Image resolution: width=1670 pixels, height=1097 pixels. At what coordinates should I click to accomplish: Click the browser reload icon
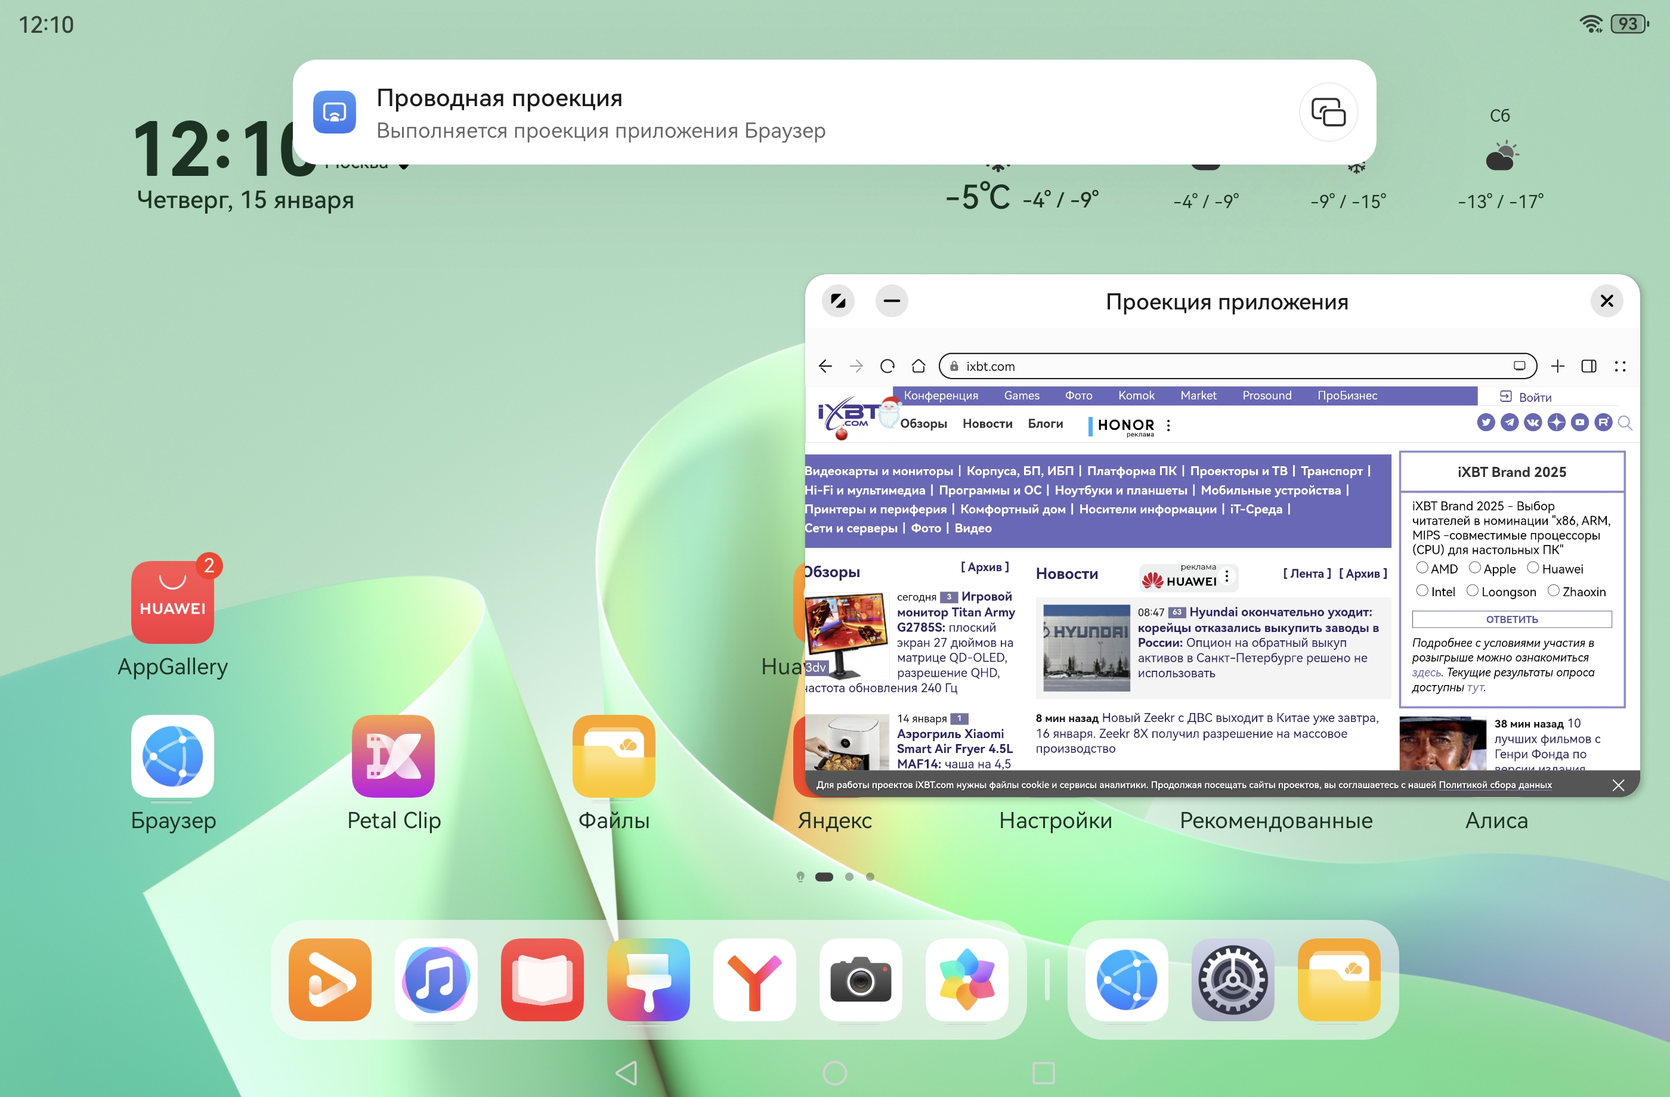(x=887, y=366)
